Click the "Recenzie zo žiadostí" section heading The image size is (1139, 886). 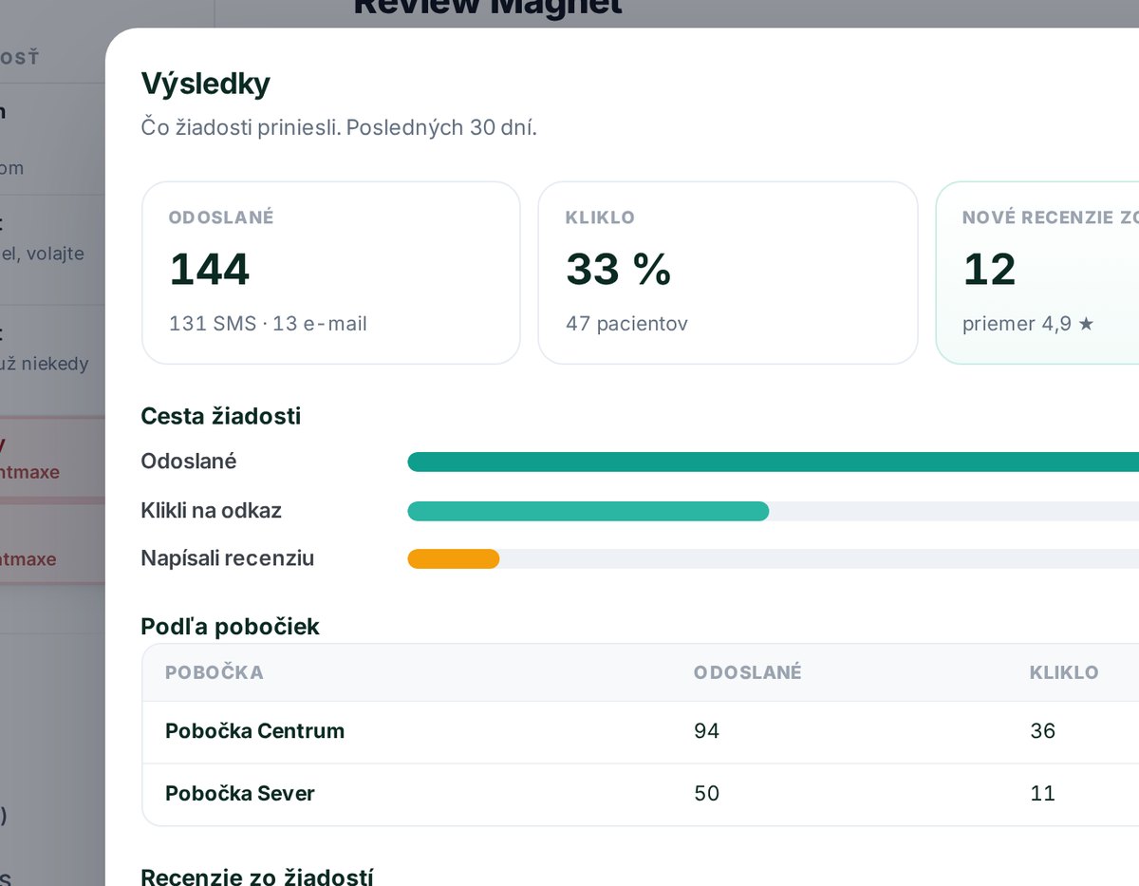(x=256, y=877)
